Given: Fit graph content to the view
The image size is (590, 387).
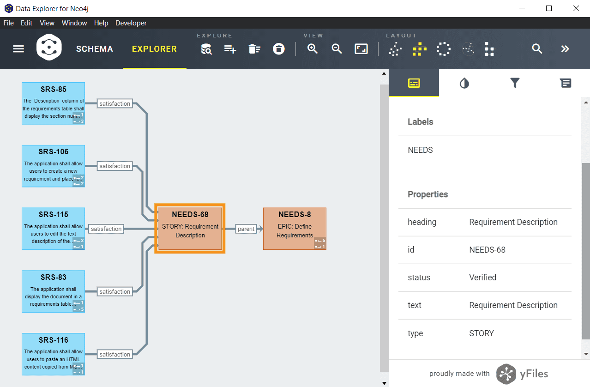Looking at the screenshot, I should tap(361, 49).
